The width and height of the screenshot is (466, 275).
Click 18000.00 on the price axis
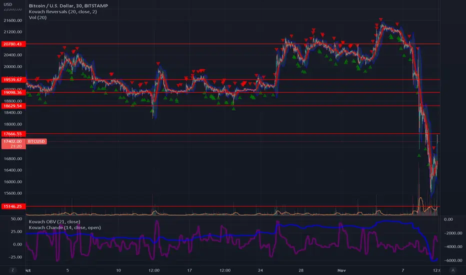(x=13, y=124)
